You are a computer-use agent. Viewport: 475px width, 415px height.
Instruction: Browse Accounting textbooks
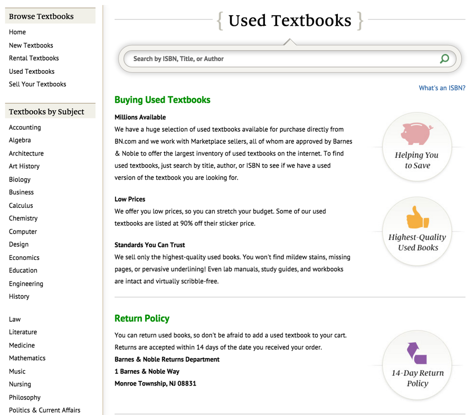tap(25, 128)
